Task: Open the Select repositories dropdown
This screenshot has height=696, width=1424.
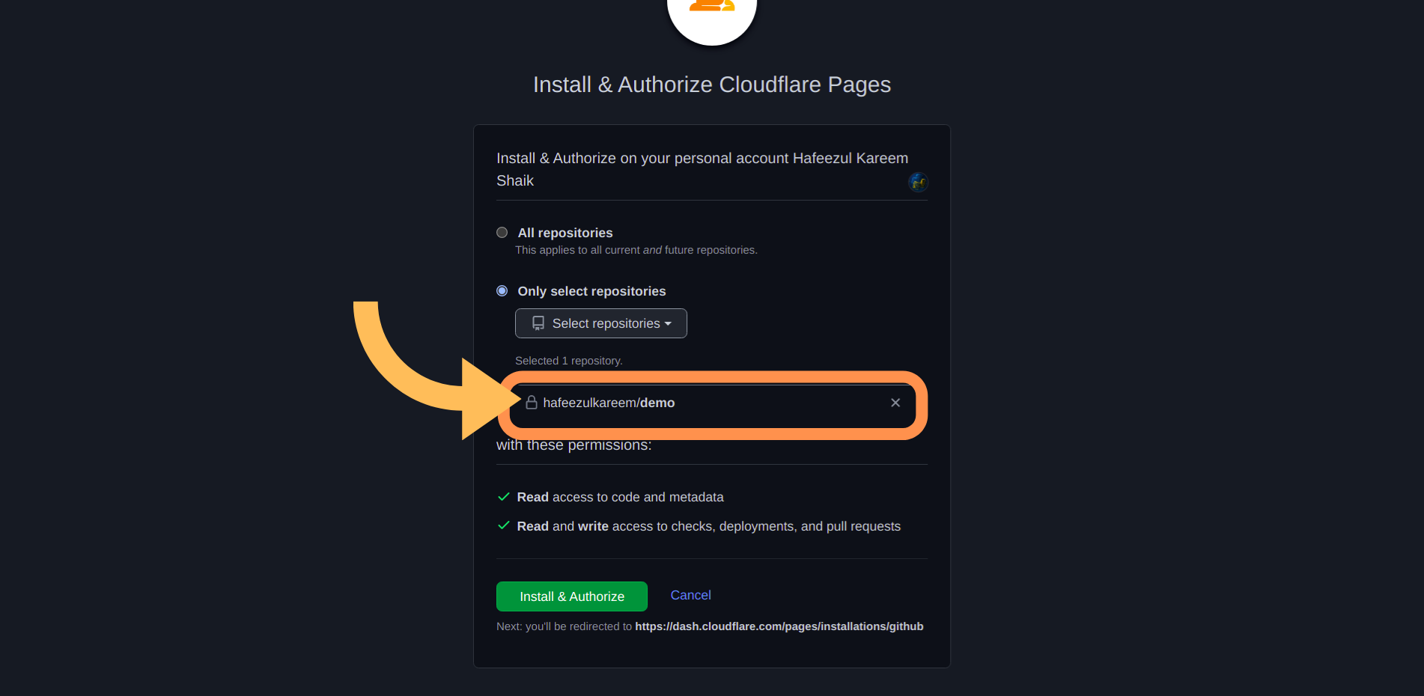Action: pyautogui.click(x=600, y=323)
